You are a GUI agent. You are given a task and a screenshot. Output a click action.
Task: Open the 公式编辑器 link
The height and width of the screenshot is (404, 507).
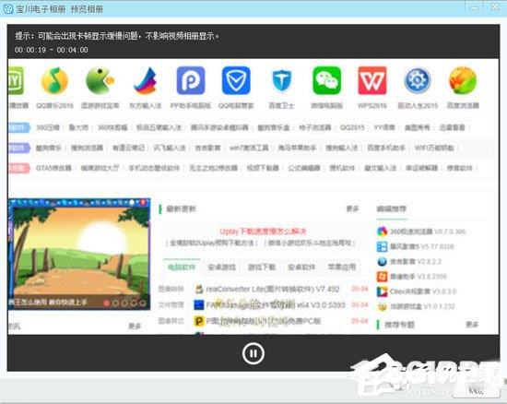click(304, 168)
